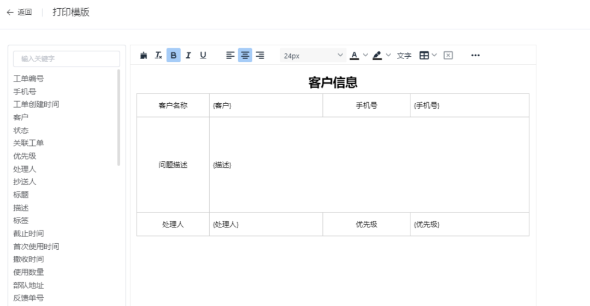Image resolution: width=590 pixels, height=306 pixels.
Task: Align text left
Action: tap(231, 55)
